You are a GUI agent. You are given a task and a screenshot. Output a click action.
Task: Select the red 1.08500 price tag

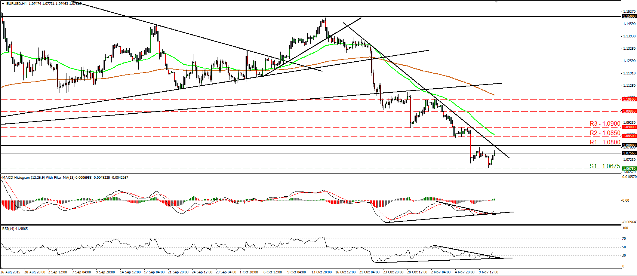point(629,136)
